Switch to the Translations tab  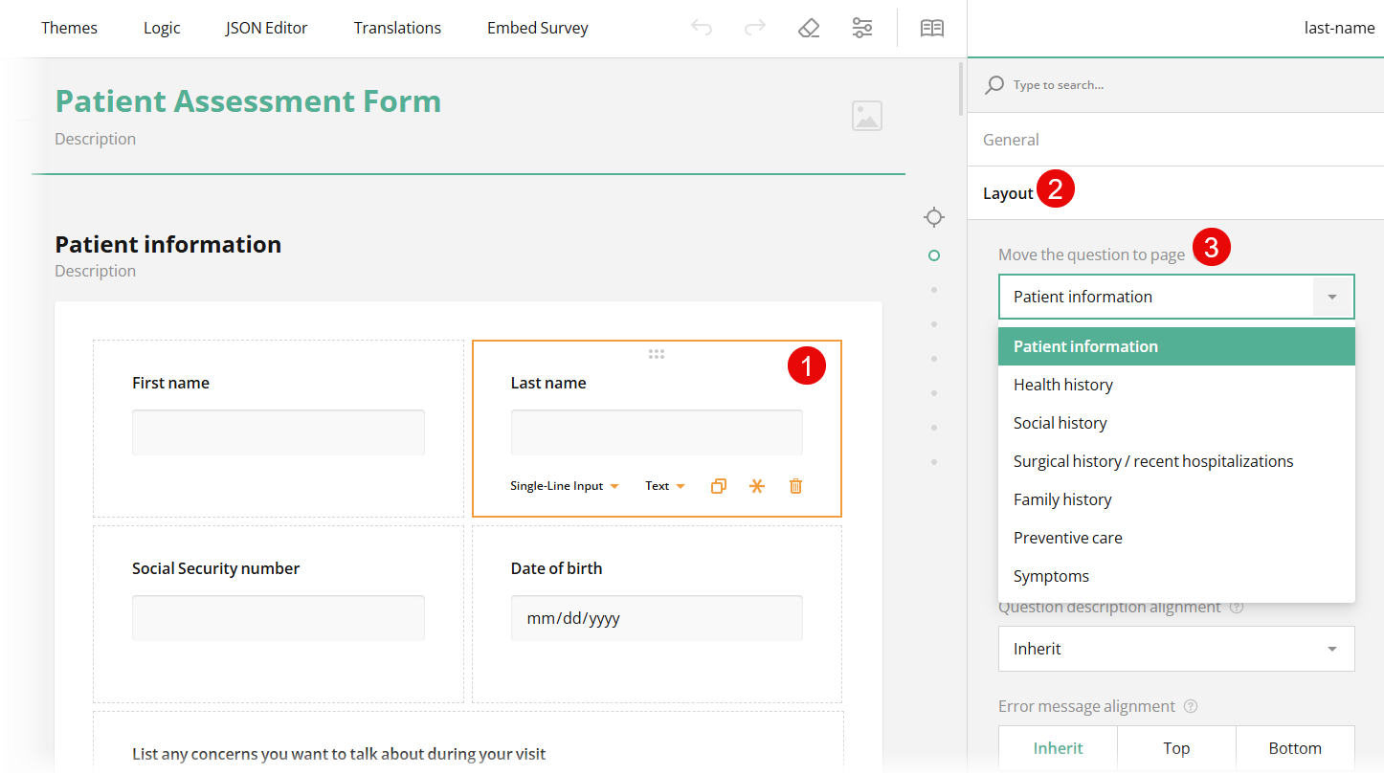[397, 28]
